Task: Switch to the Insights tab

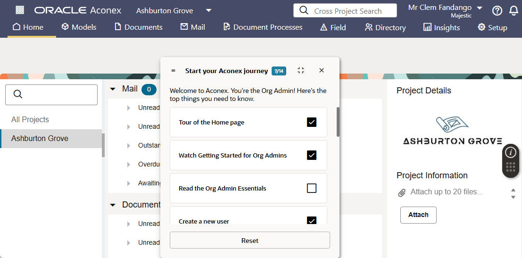Action: [x=441, y=27]
